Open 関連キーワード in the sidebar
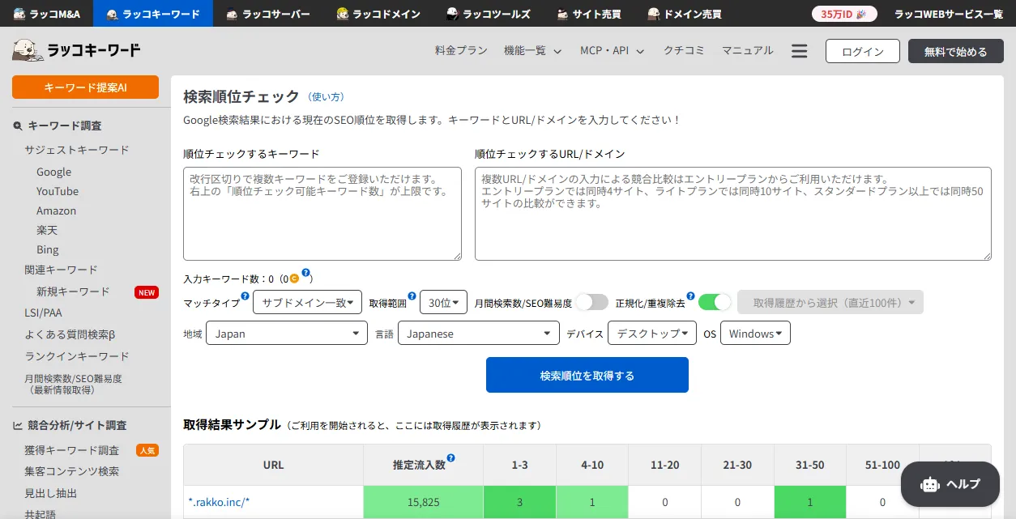 tap(61, 270)
